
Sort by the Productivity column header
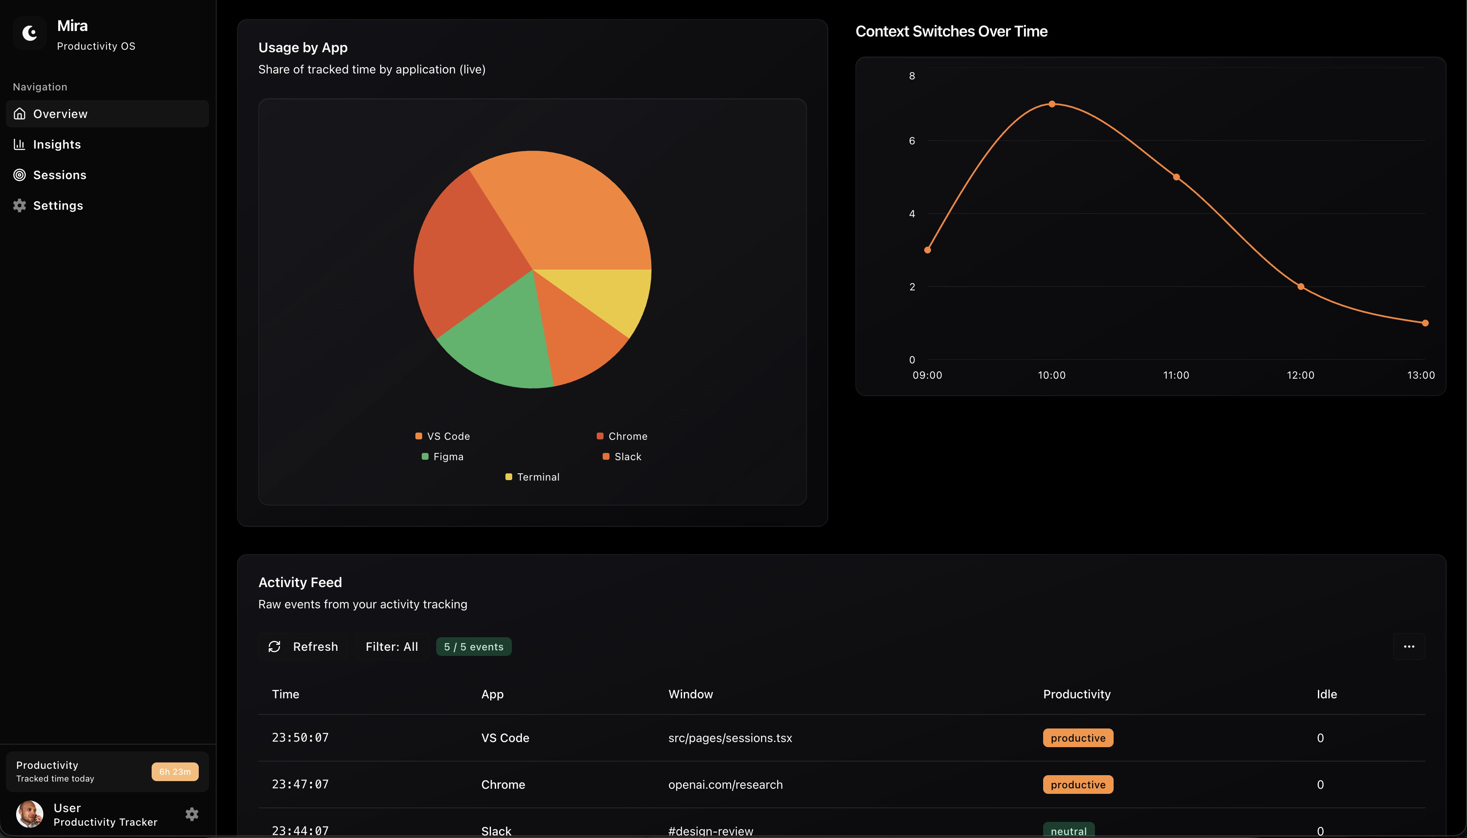tap(1077, 694)
